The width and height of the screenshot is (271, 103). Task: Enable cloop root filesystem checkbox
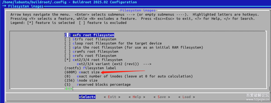(67, 43)
